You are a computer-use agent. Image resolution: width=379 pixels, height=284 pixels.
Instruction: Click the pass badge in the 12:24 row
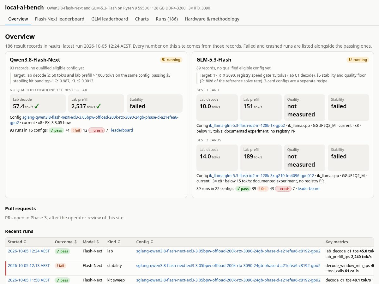[62, 251]
